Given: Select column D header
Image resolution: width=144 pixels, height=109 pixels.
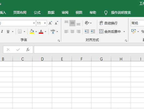Looking at the screenshot, I should [42, 59].
